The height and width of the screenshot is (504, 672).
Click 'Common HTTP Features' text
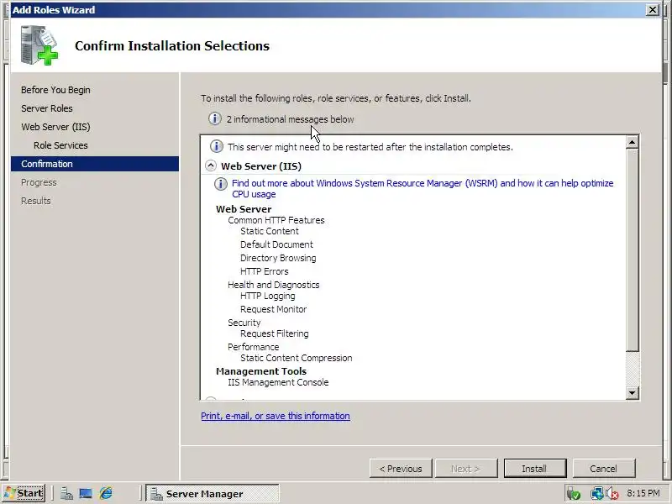276,220
